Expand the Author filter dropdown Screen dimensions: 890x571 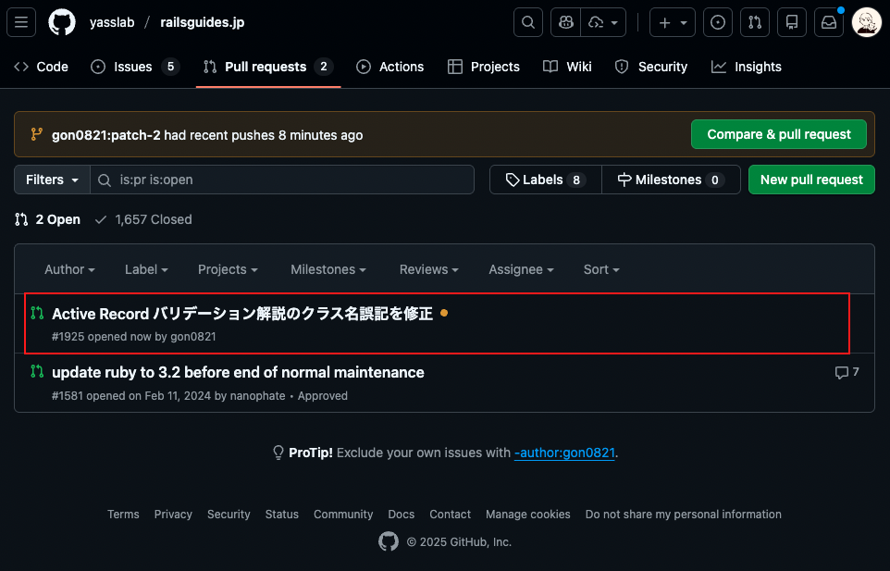(69, 269)
